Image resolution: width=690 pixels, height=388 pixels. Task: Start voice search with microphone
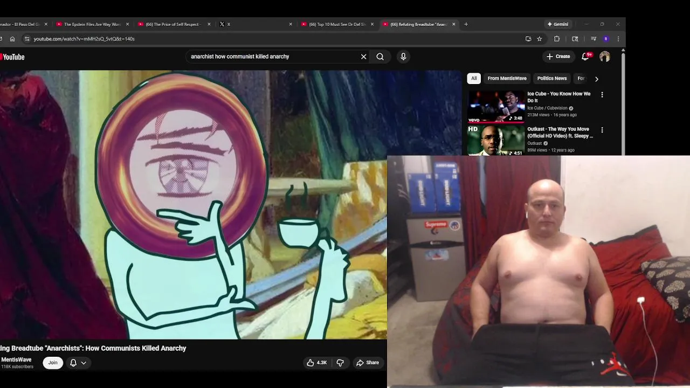click(403, 57)
